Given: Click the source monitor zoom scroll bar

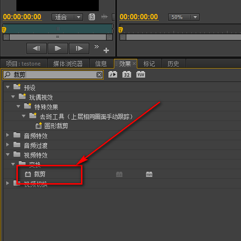Looking at the screenshot, I should point(58,37).
